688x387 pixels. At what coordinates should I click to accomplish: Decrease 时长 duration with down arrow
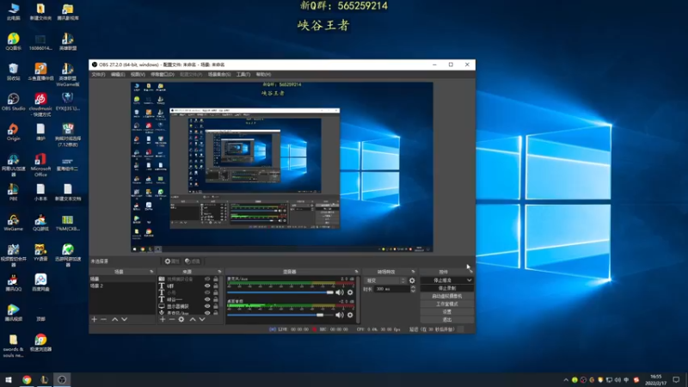(413, 291)
